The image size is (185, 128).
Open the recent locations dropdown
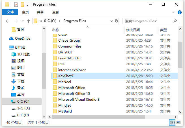[23, 21]
